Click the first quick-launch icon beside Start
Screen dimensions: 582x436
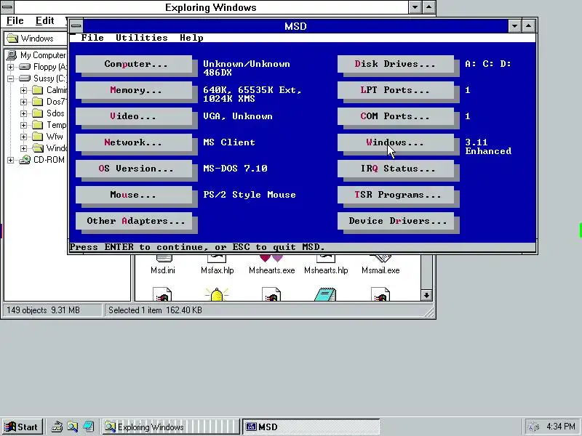[x=57, y=427]
